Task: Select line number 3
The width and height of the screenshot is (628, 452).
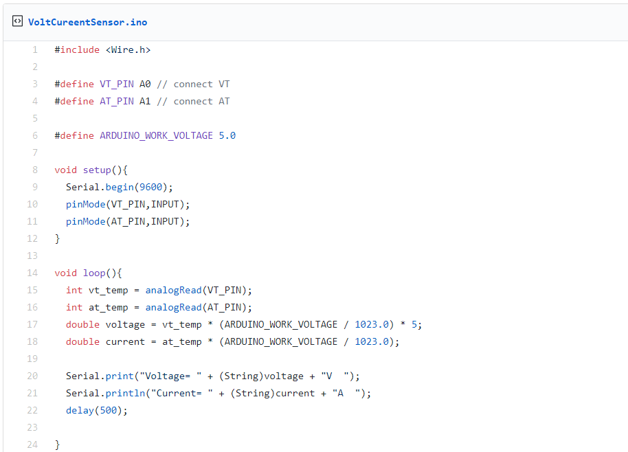Action: coord(35,84)
